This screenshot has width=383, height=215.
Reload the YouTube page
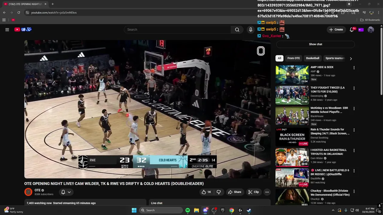pyautogui.click(x=19, y=13)
